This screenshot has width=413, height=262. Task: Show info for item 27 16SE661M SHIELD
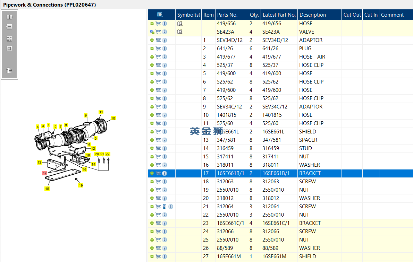(165, 256)
